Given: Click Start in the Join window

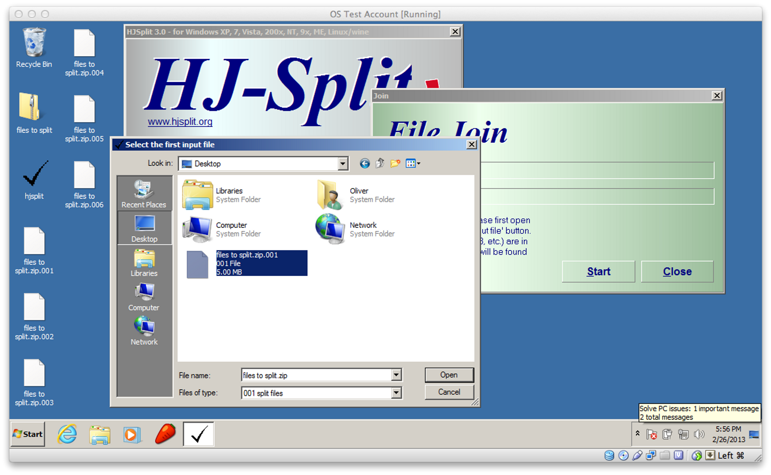Looking at the screenshot, I should (598, 271).
